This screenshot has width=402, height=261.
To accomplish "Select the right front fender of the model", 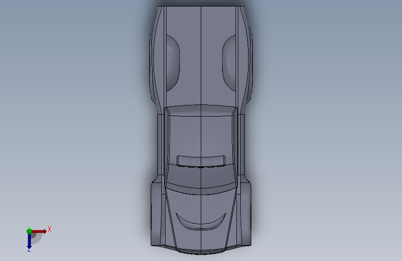I will tap(245, 213).
